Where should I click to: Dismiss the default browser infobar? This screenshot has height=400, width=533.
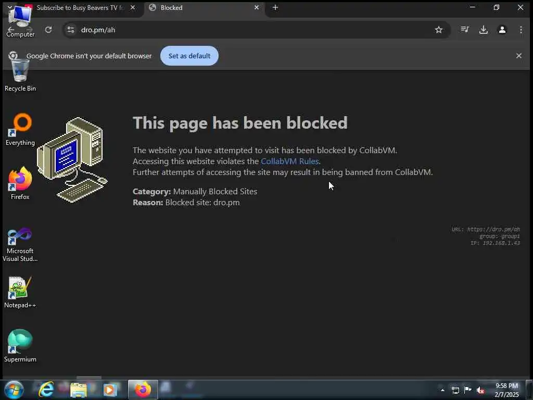click(519, 56)
